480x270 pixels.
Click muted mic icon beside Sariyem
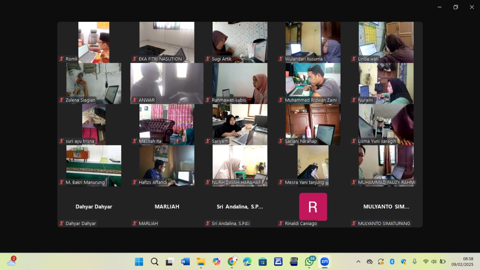pyautogui.click(x=208, y=142)
